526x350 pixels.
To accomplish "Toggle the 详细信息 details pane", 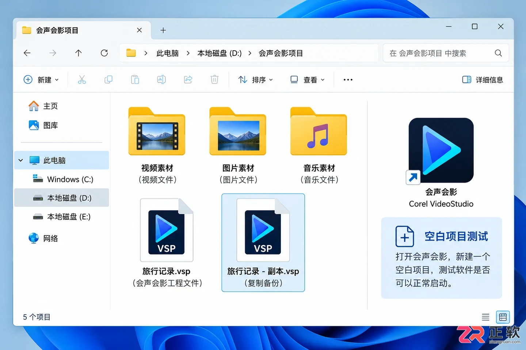I will click(483, 79).
